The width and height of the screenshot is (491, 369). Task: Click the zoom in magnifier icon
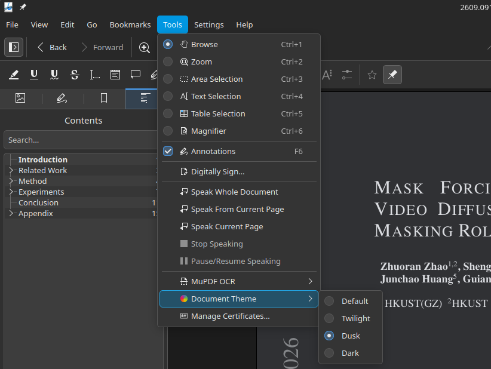tap(145, 48)
